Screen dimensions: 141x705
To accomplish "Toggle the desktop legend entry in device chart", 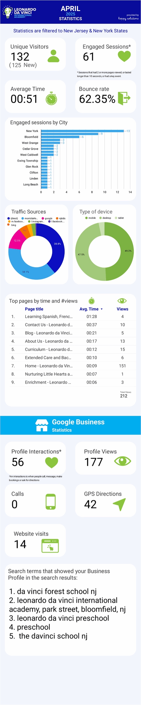I will (x=105, y=218).
